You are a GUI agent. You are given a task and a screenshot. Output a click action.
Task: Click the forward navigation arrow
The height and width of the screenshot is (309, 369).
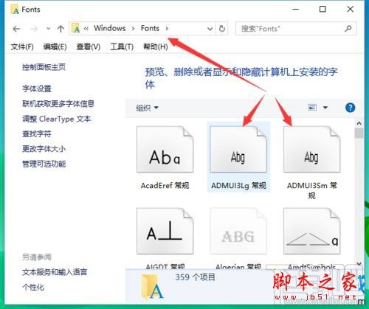click(34, 29)
